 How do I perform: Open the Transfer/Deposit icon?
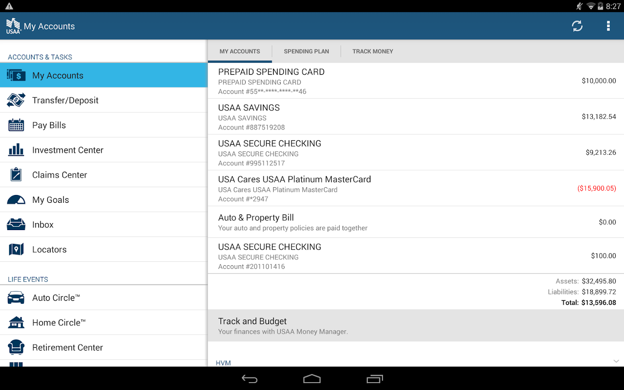tap(16, 100)
